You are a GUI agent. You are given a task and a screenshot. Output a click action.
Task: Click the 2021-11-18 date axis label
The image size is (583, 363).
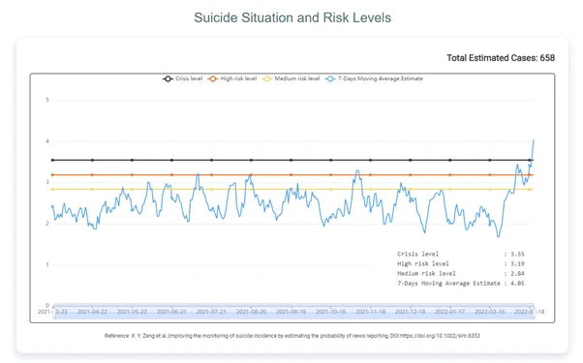pos(371,312)
